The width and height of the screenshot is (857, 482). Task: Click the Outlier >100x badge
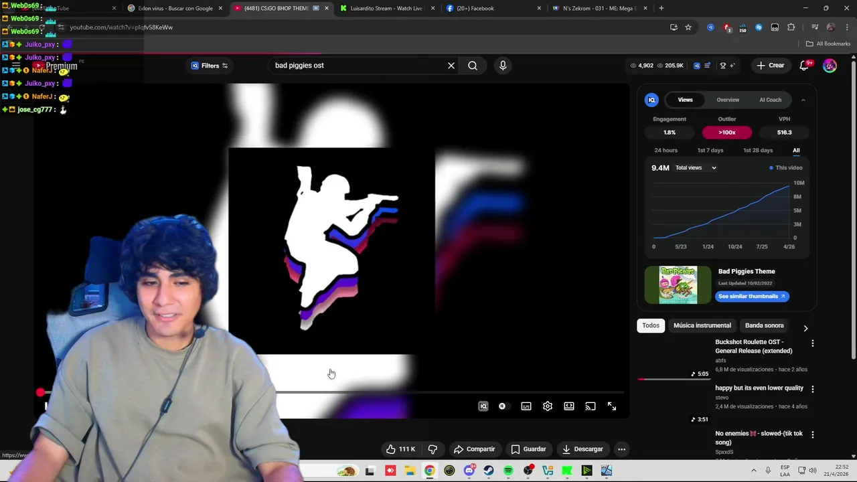[726, 133]
